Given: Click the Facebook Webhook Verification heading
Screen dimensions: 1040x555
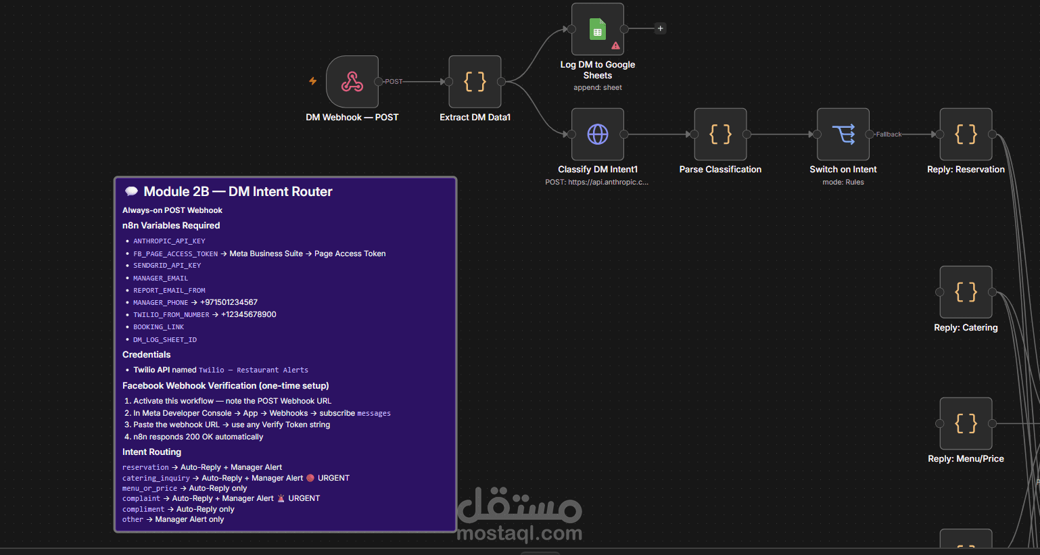Looking at the screenshot, I should click(x=226, y=385).
